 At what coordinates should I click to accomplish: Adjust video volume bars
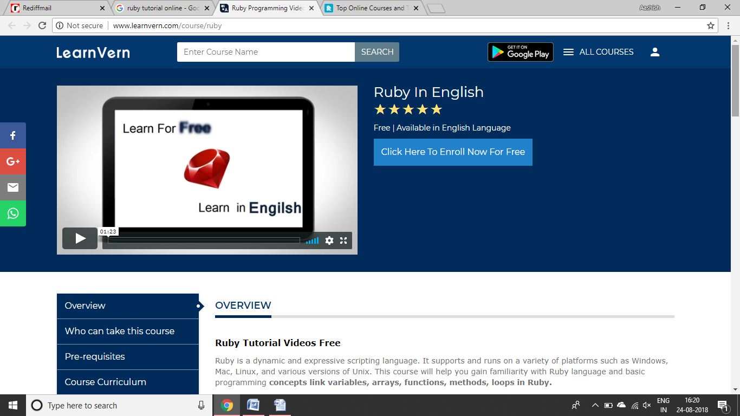click(312, 240)
